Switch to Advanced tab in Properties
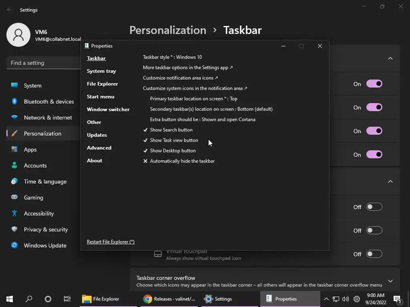 click(x=99, y=148)
